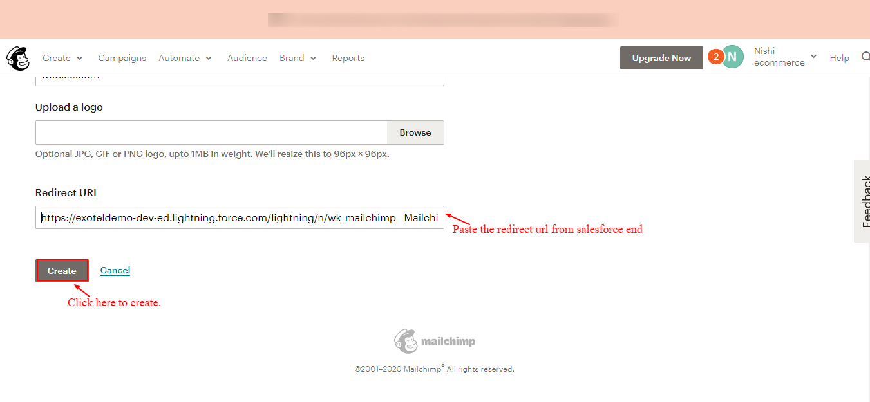Open the Nishi ecommerce account dropdown
This screenshot has width=870, height=402.
click(x=785, y=57)
